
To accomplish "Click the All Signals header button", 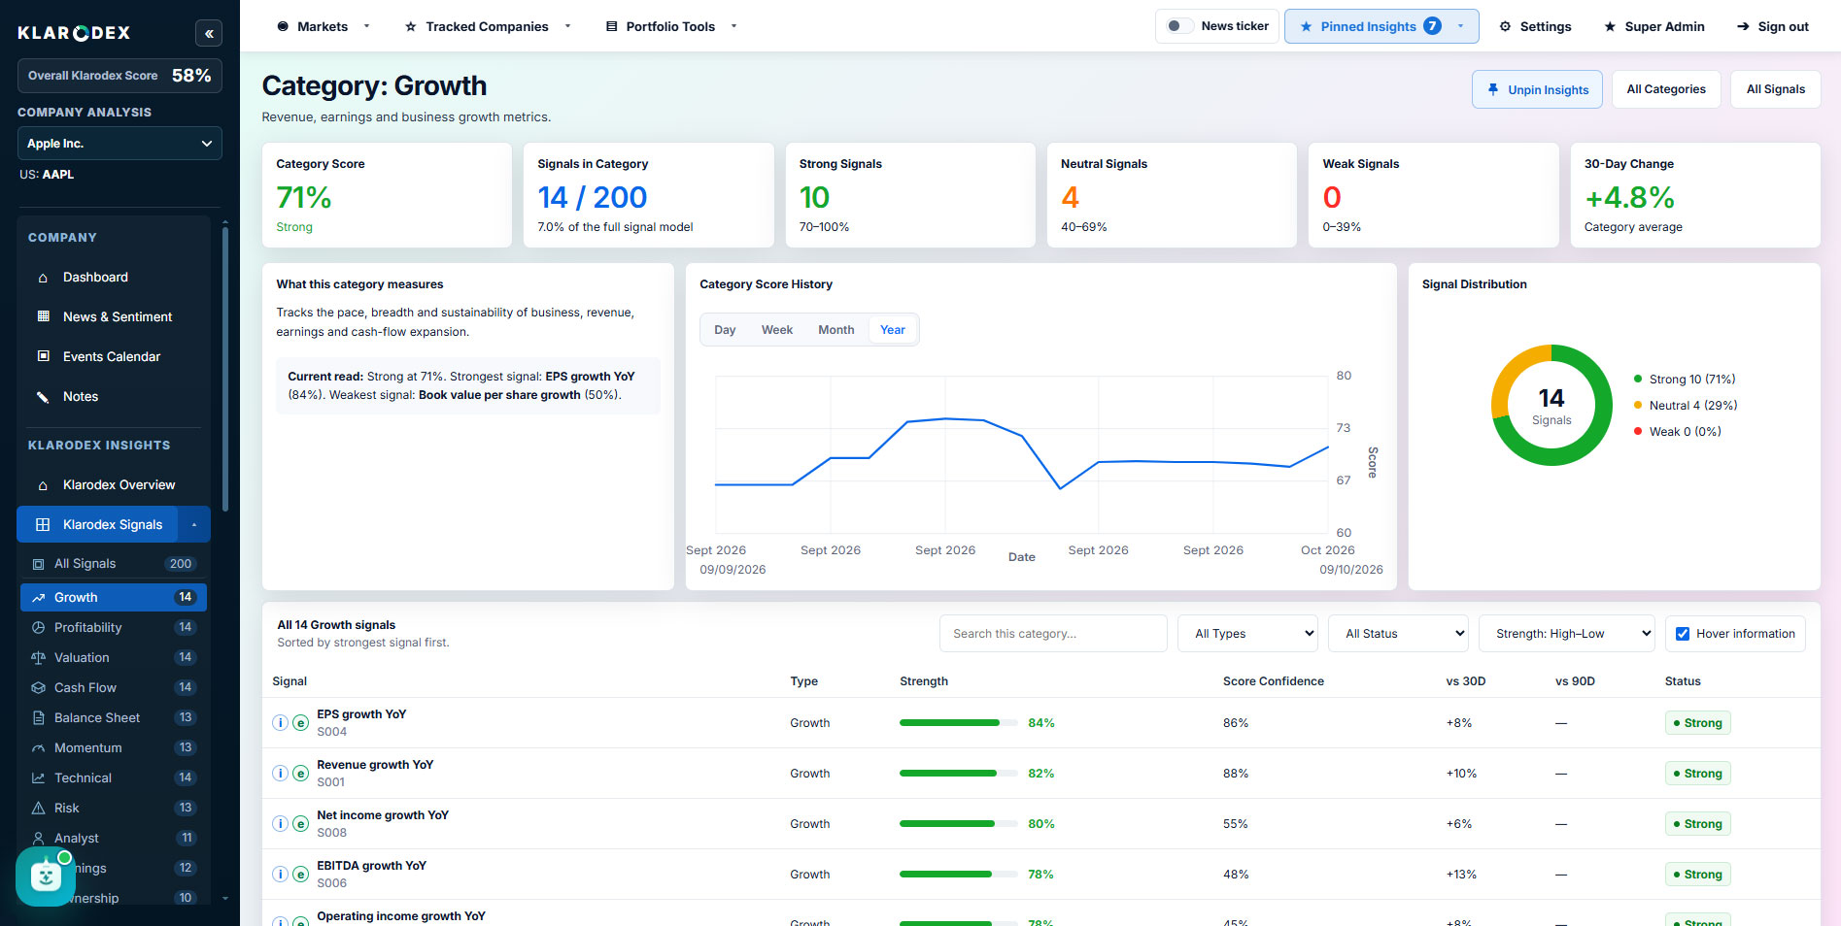I will pyautogui.click(x=1775, y=89).
